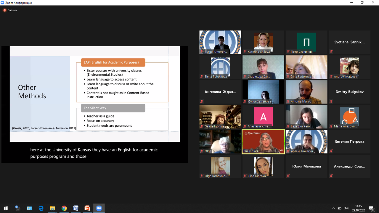Open File Explorer from the taskbar
The width and height of the screenshot is (379, 213).
pos(52,208)
